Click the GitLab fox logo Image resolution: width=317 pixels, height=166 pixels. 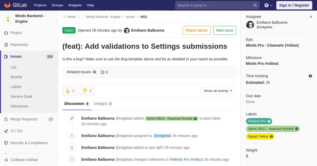(7, 5)
